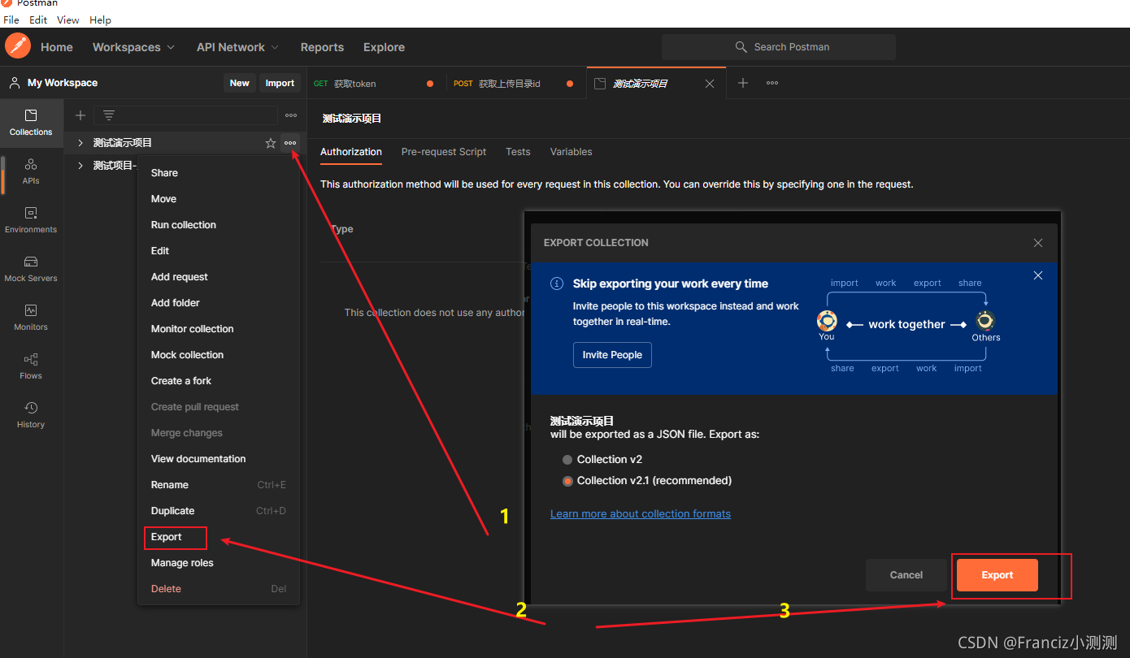
Task: Switch to the Tests tab
Action: pos(518,152)
